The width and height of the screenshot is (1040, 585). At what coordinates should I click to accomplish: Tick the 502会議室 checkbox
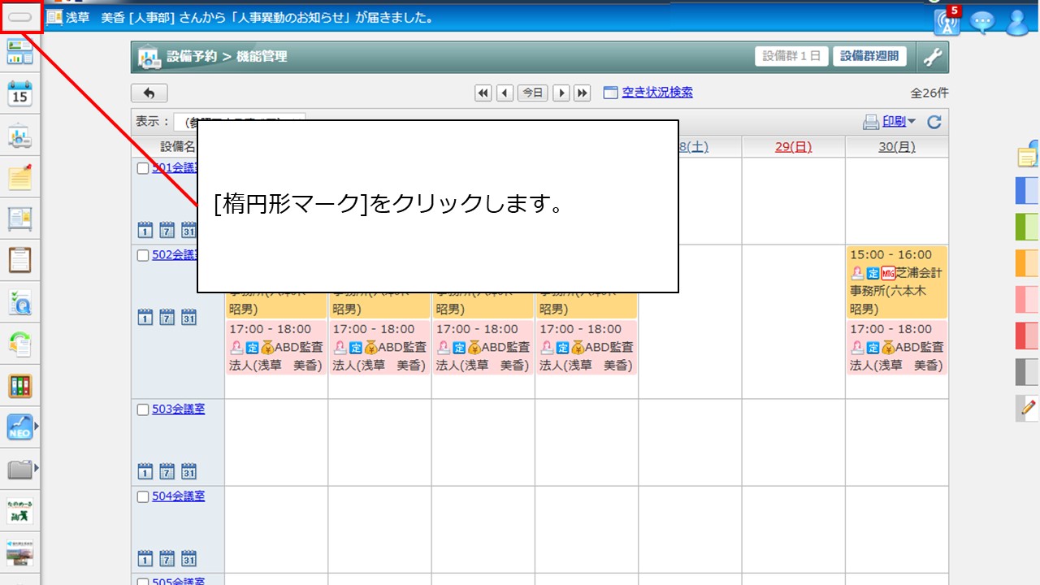143,255
